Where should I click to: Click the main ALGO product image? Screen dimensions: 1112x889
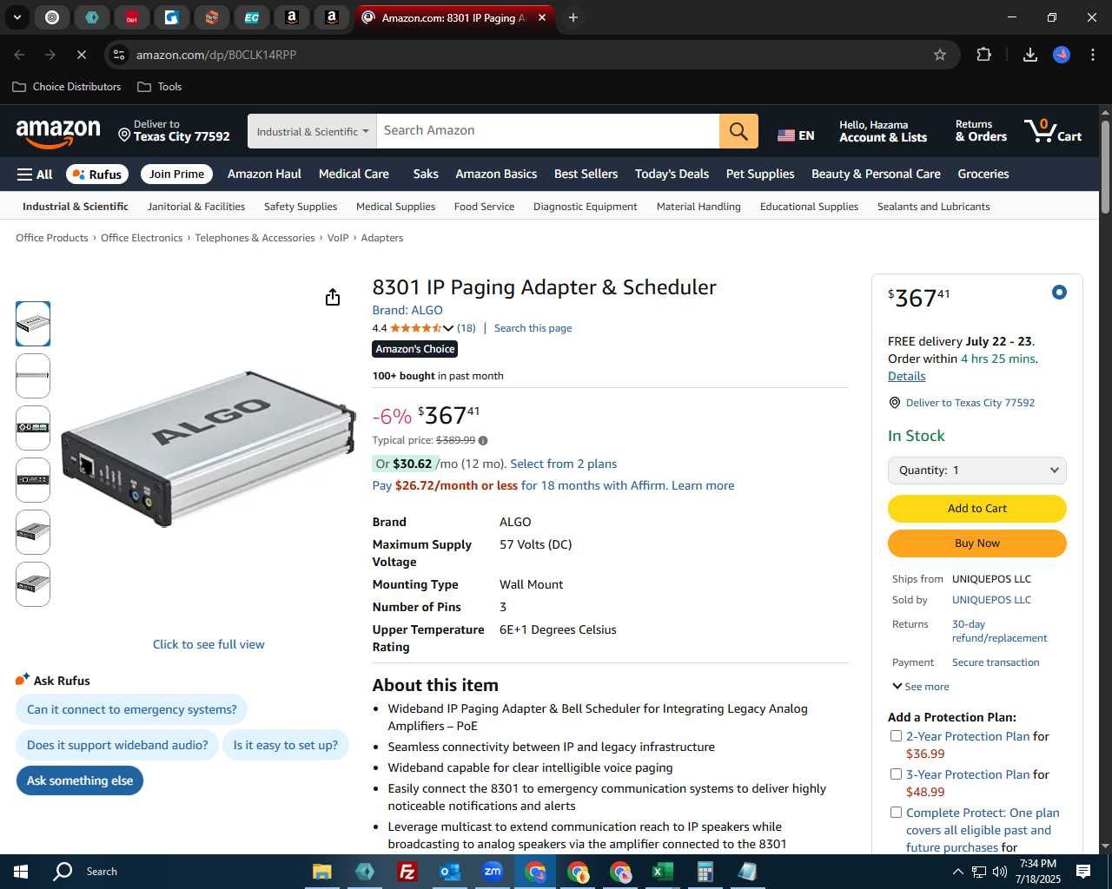click(208, 449)
